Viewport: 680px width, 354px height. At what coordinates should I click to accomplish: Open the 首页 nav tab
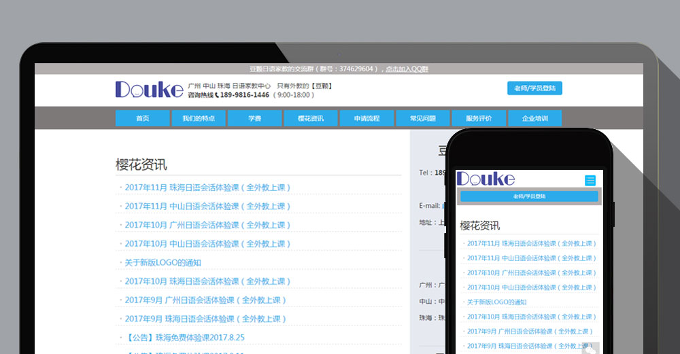(143, 118)
